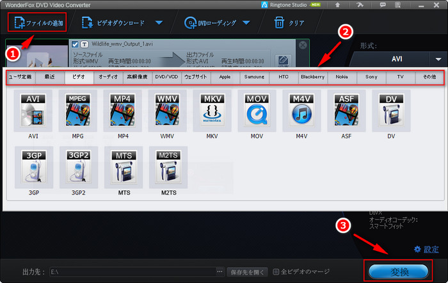Open the DVD/VCD tab
448x283 pixels.
[x=166, y=77]
